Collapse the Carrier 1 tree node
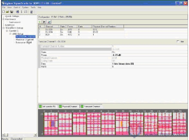The width and height of the screenshot is (189, 140). point(7,31)
